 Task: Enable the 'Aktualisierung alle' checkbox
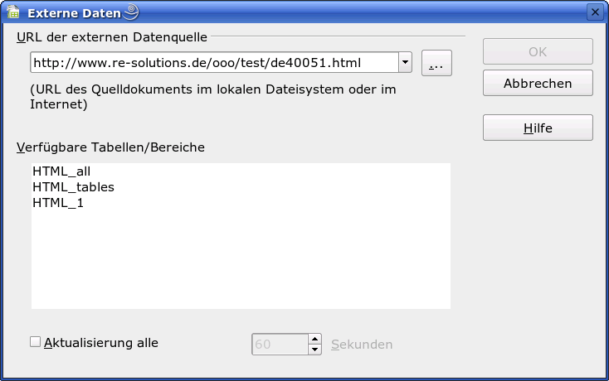pyautogui.click(x=36, y=342)
